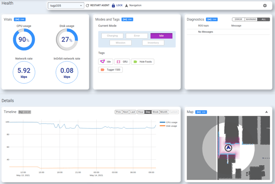This screenshot has width=275, height=184.
Task: Select Custom timeline range
Action: (173, 112)
